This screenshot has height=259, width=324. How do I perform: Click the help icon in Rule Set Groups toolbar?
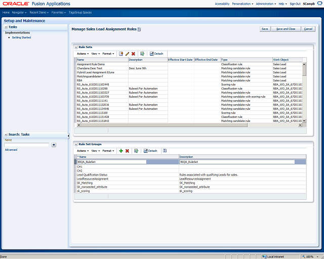point(165,151)
